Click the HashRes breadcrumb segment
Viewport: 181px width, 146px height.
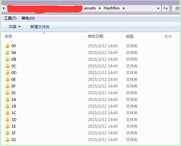pos(111,8)
